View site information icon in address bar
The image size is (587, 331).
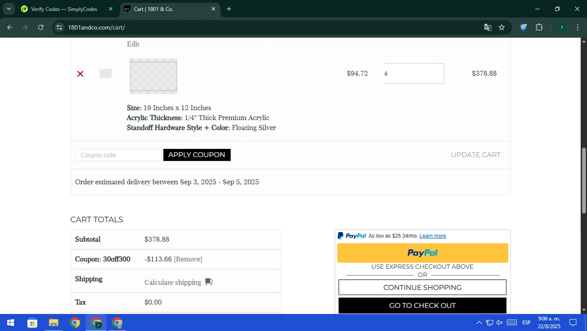(59, 27)
